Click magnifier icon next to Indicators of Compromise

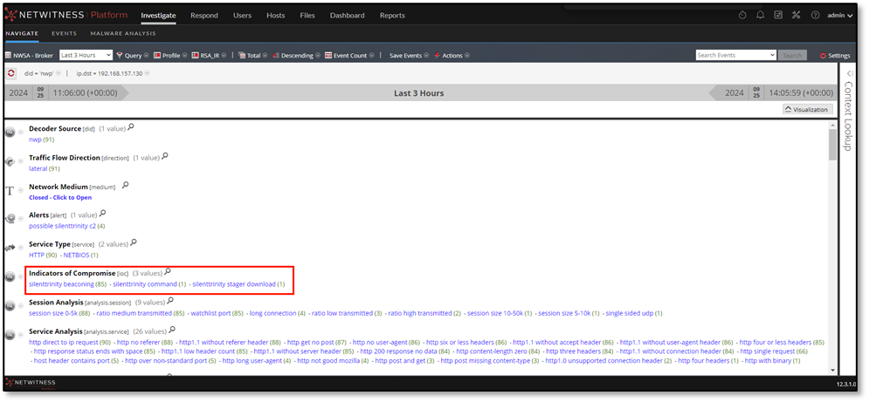168,272
